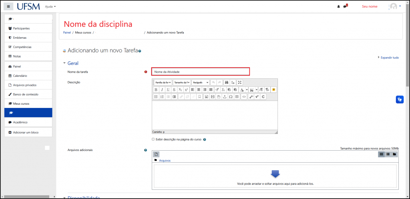Switch file area to list view
Screen dimensions: 410x199
(x=388, y=154)
